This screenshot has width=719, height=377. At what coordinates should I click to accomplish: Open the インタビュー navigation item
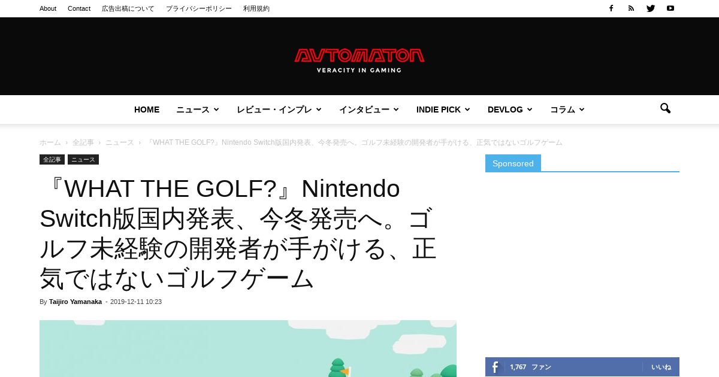364,110
